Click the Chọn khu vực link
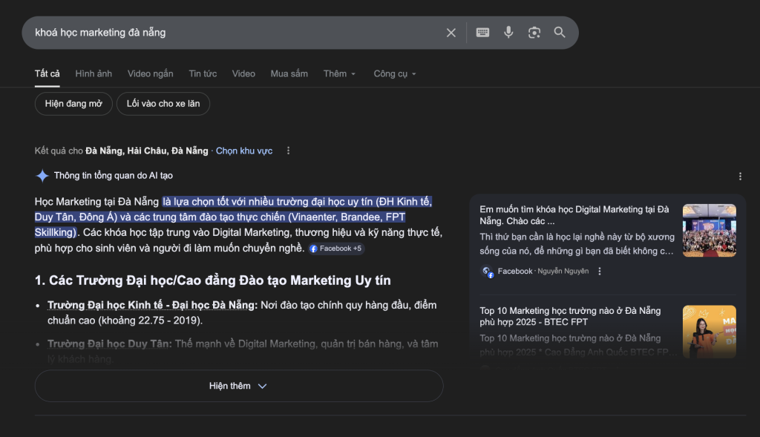 243,151
